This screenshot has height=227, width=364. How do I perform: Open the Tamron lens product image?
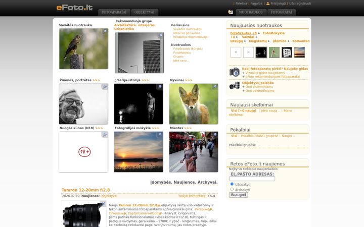point(83,214)
